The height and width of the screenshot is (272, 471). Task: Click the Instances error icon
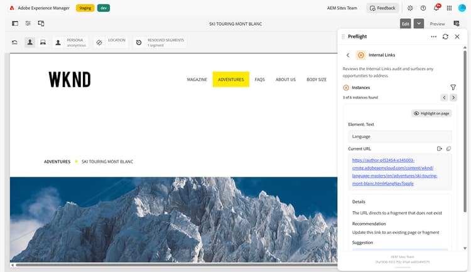pyautogui.click(x=346, y=88)
